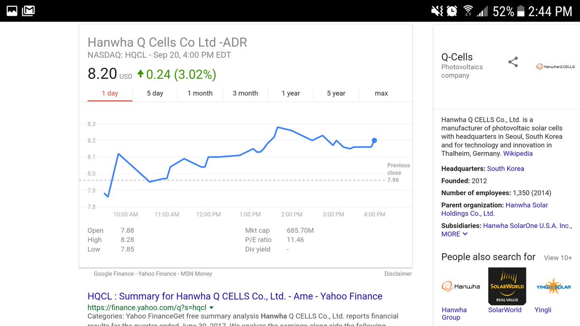The image size is (580, 326).
Task: Click the Mkt cap value 685.70M
Action: click(300, 230)
